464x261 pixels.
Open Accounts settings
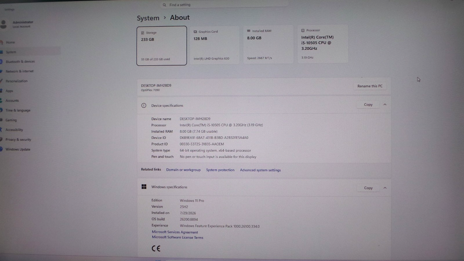tap(12, 101)
